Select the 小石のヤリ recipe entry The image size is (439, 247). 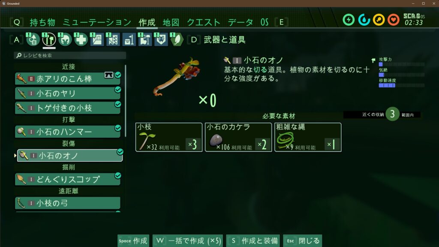(x=68, y=93)
